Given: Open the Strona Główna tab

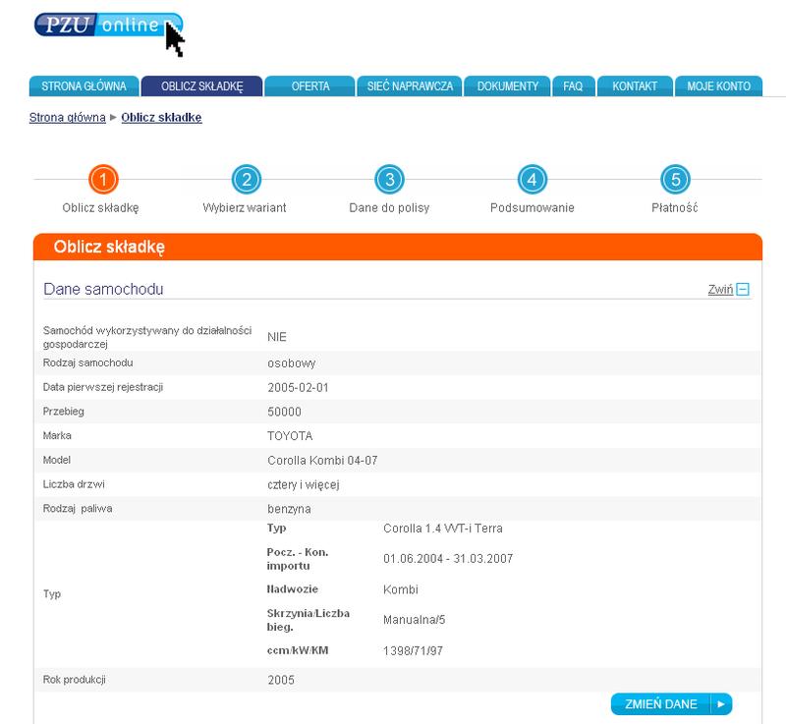Looking at the screenshot, I should [84, 86].
